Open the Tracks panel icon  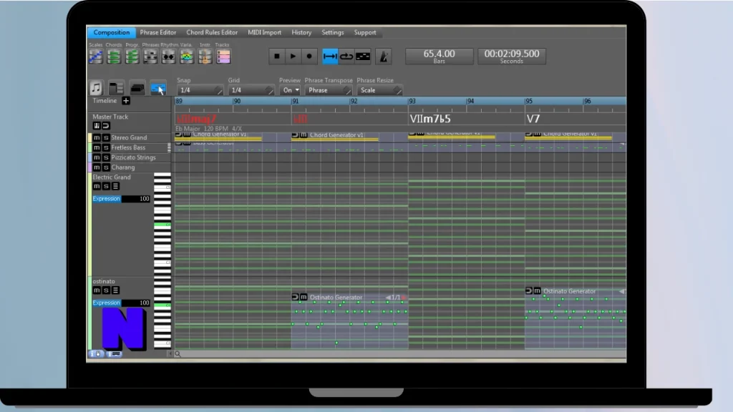(223, 57)
